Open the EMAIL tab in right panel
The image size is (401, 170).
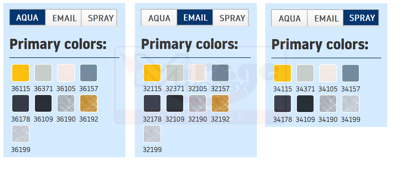[326, 18]
